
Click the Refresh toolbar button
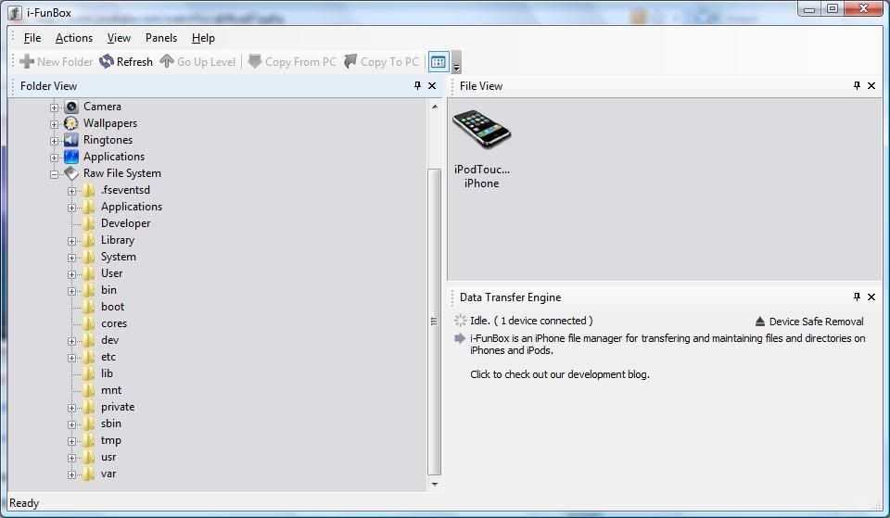126,61
